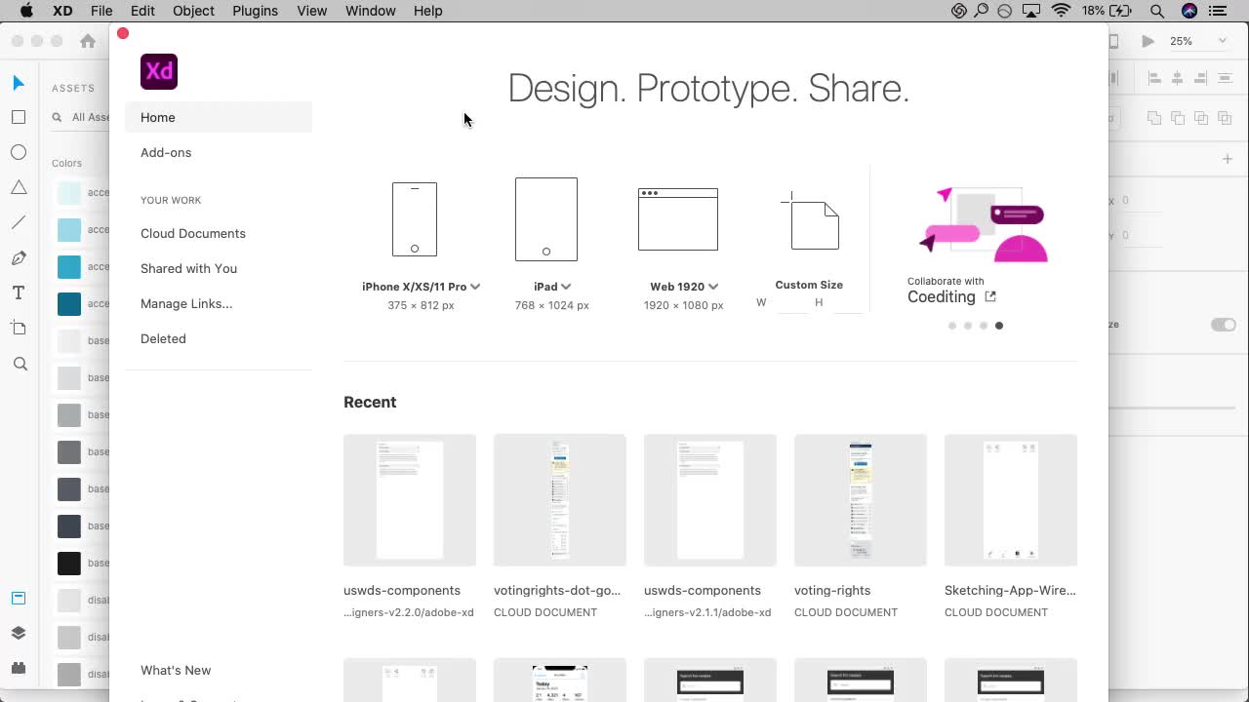Click Manage Links... in sidebar
1249x702 pixels.
click(186, 304)
